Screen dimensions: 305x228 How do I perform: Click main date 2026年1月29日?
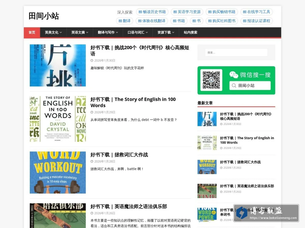(x=105, y=112)
